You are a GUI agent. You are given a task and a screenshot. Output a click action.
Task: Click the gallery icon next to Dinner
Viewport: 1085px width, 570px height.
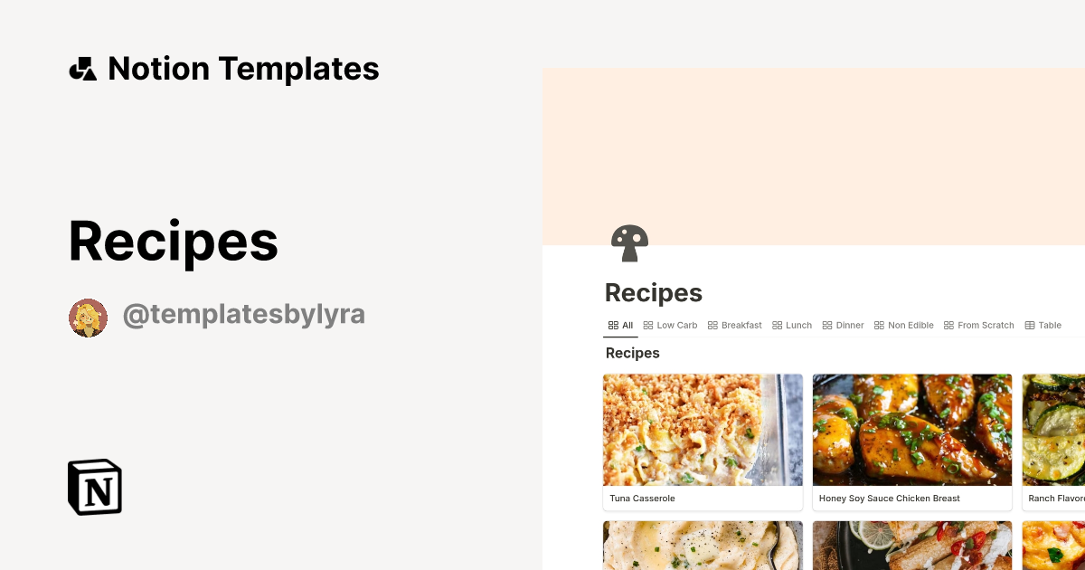coord(828,325)
